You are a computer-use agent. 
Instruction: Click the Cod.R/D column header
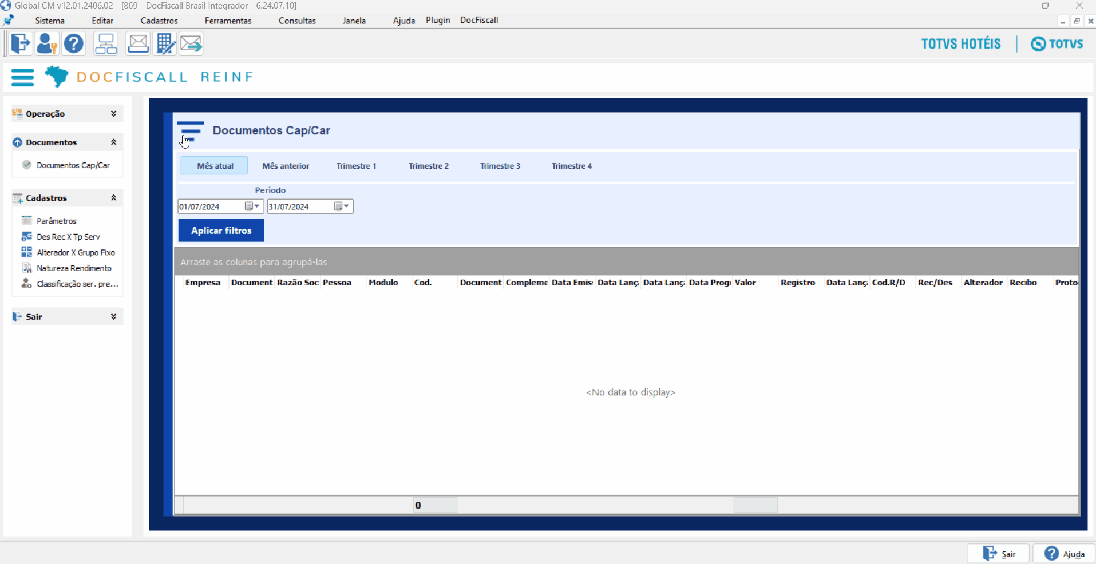(893, 283)
